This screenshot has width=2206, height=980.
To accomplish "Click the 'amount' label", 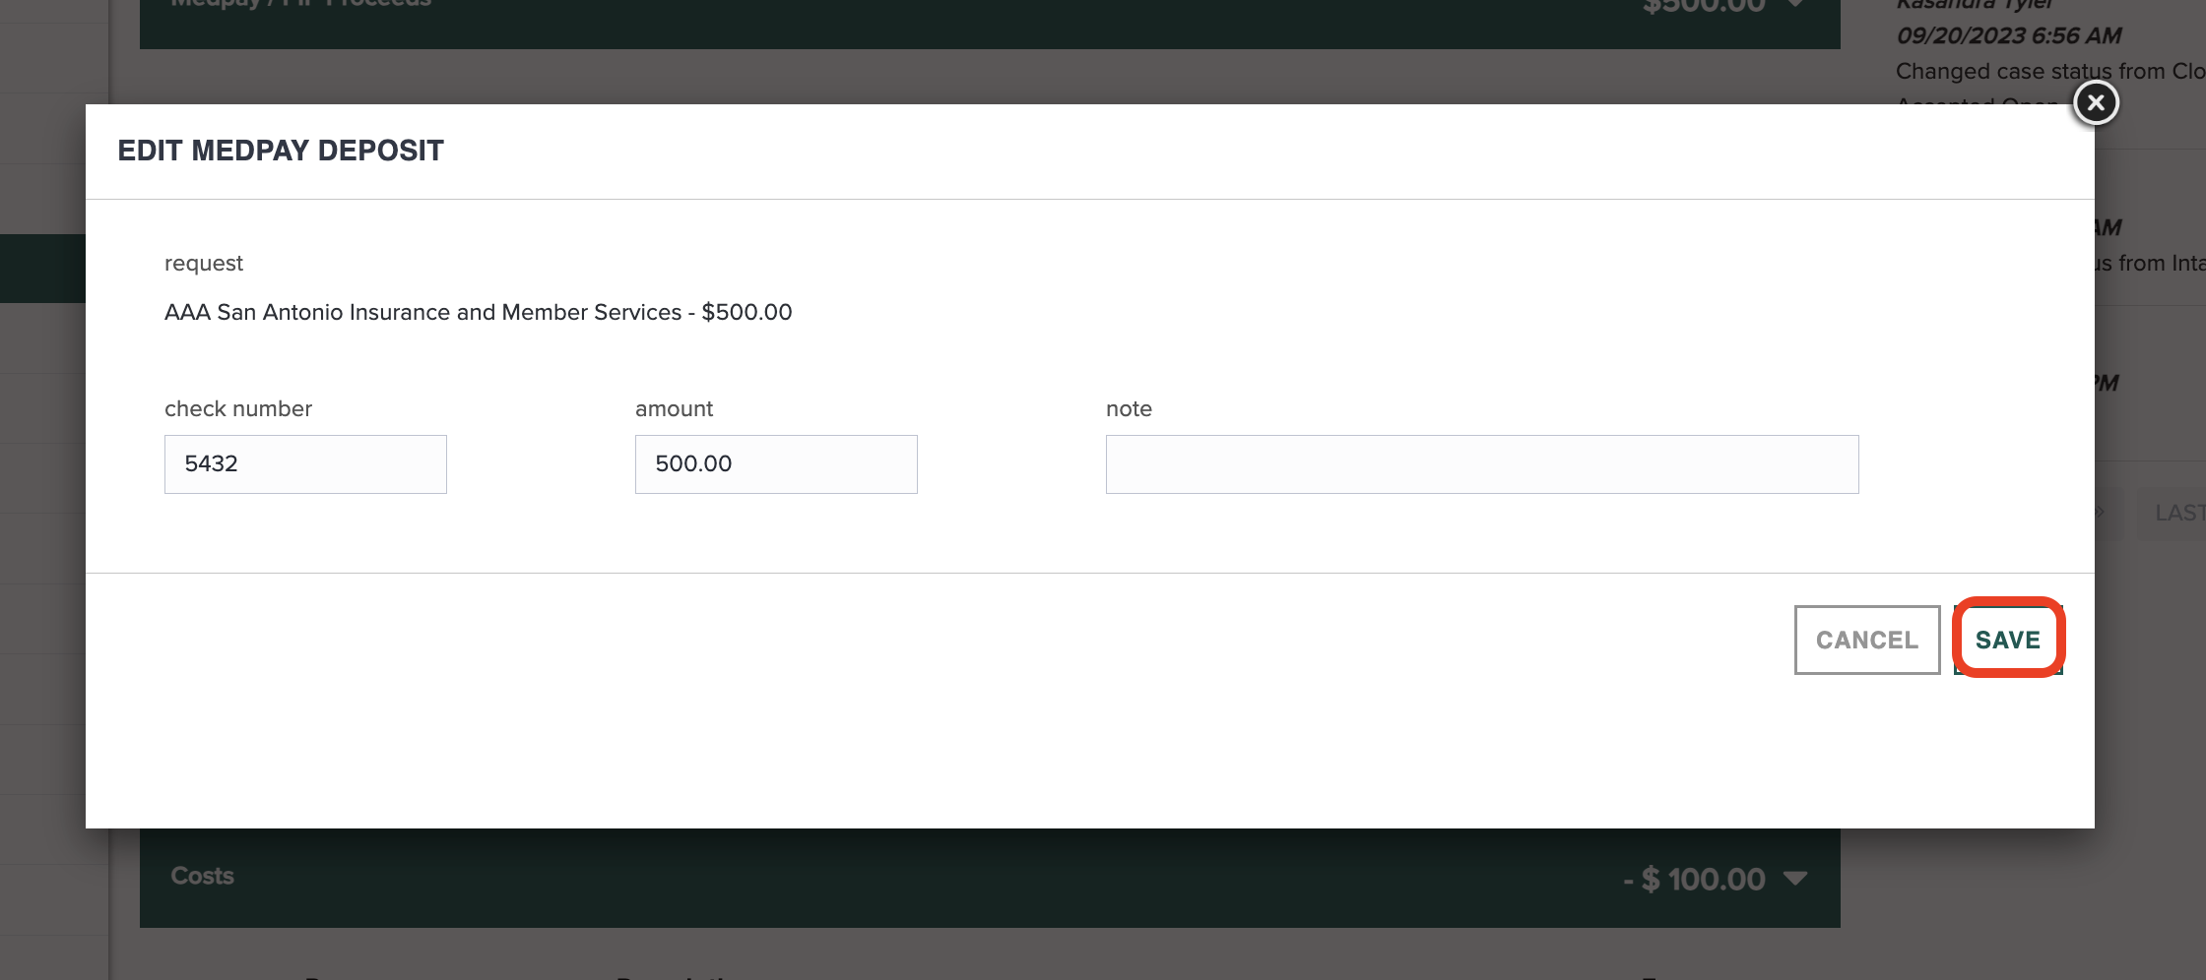I will point(674,408).
